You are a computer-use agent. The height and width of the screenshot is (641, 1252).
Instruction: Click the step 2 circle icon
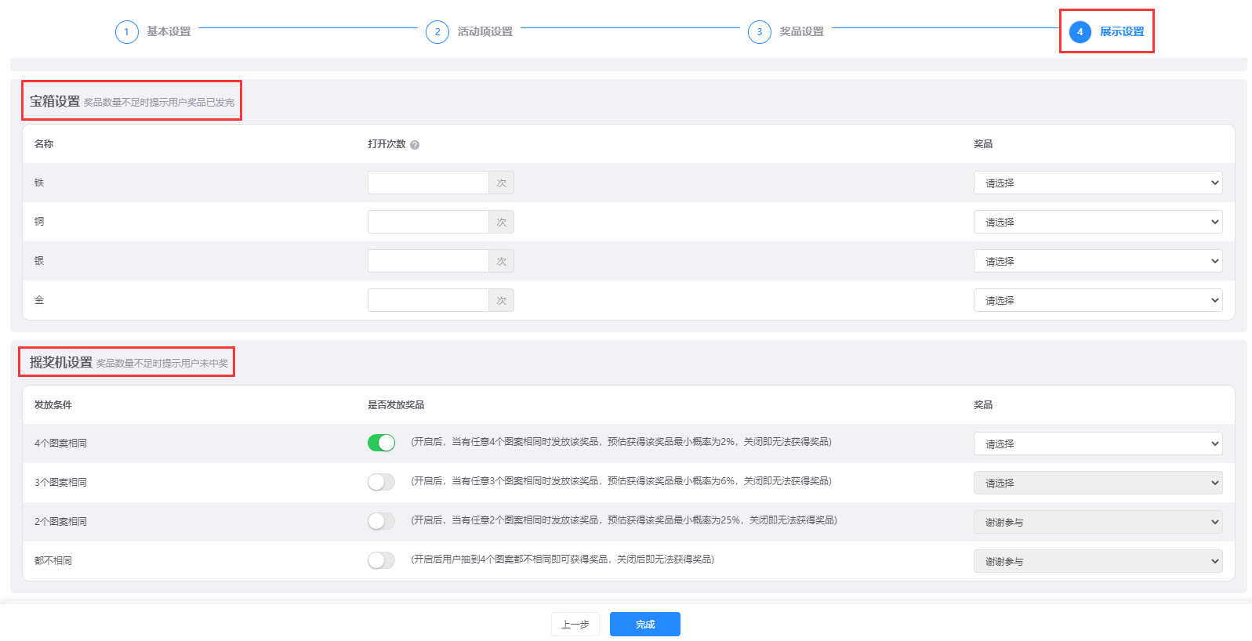coord(437,32)
